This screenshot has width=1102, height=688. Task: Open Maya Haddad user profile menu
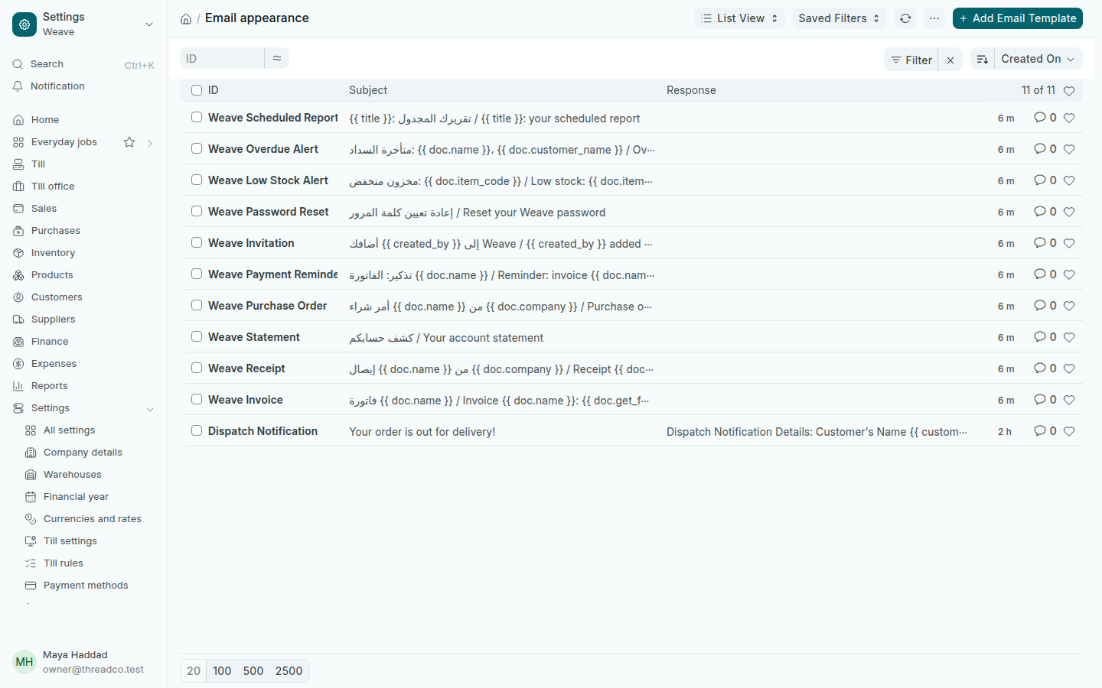coord(83,662)
